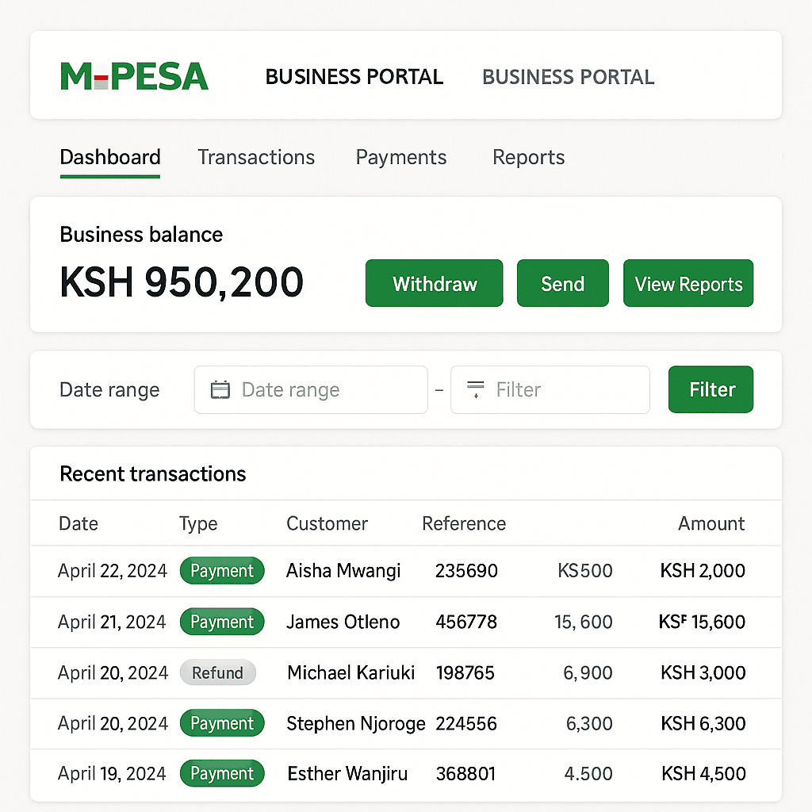Image resolution: width=812 pixels, height=812 pixels.
Task: Select the Dashboard tab
Action: point(109,157)
